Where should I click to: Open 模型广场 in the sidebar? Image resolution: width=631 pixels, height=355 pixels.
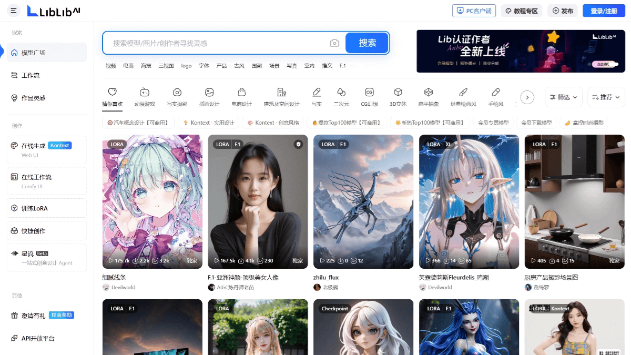[47, 53]
